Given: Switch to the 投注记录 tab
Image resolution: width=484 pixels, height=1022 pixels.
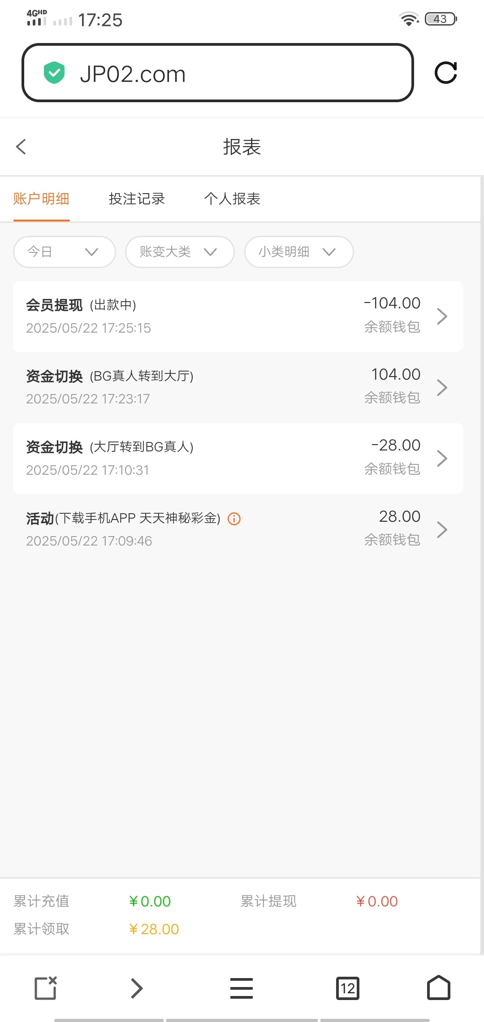Looking at the screenshot, I should [x=137, y=199].
